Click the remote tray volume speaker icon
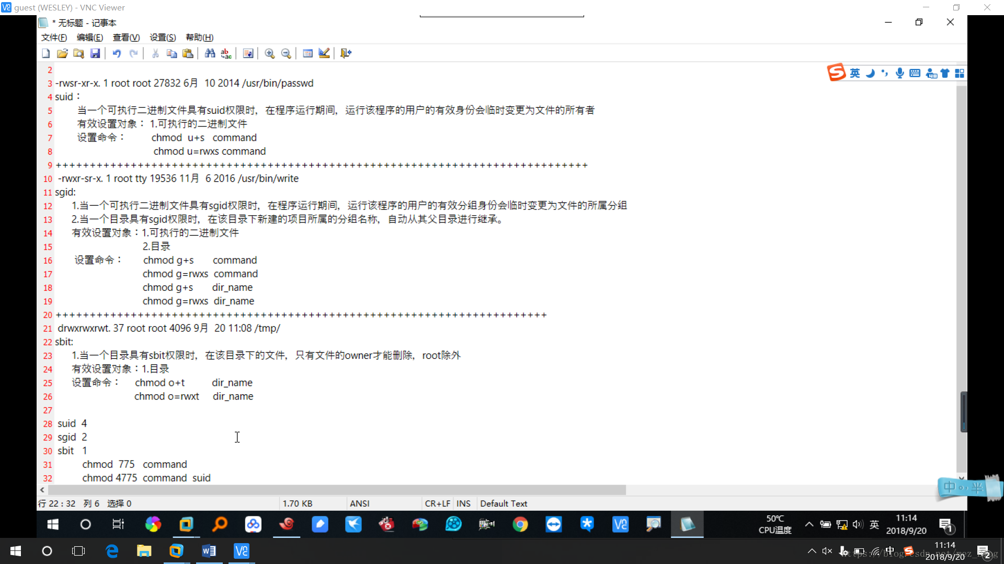 [858, 524]
